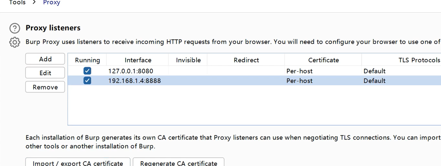Open the Proxy listeners gear options icon
This screenshot has width=441, height=166.
click(14, 42)
